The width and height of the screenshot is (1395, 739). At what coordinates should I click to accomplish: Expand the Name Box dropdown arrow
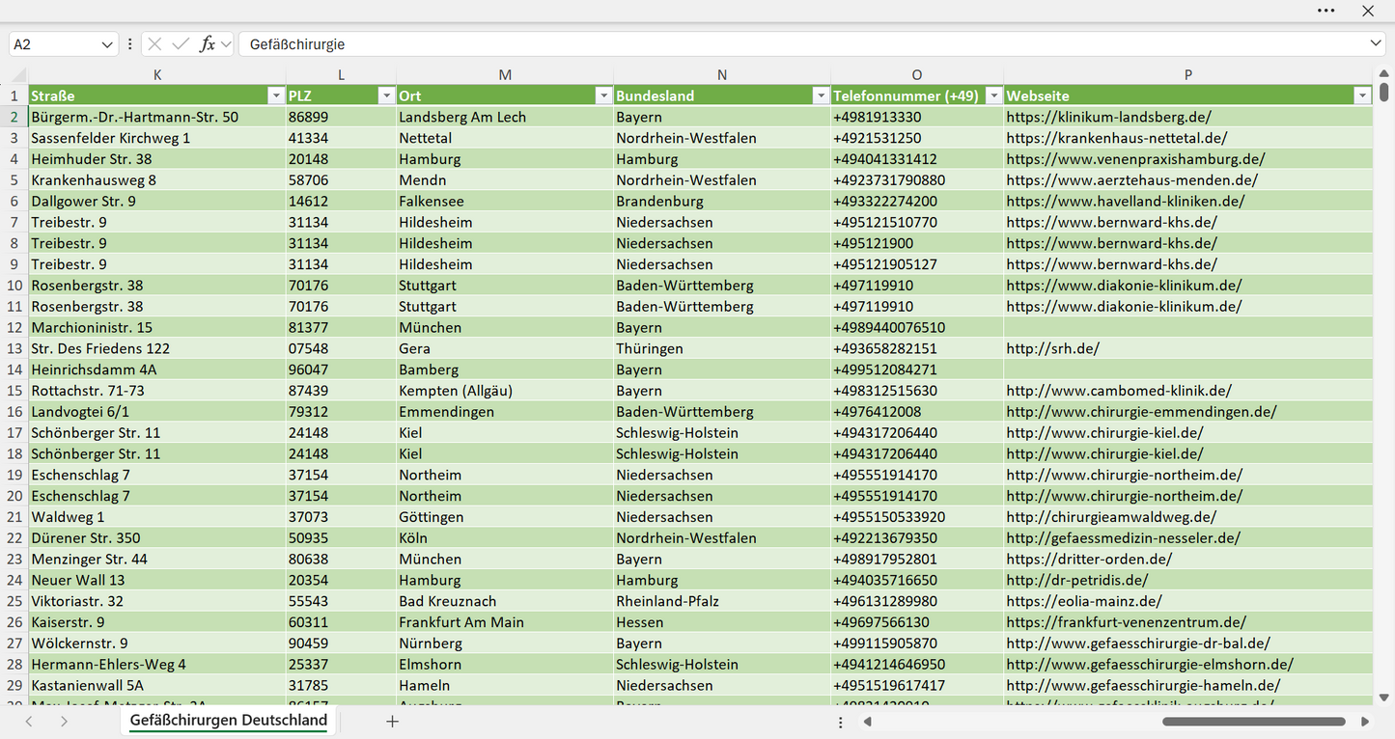(106, 44)
